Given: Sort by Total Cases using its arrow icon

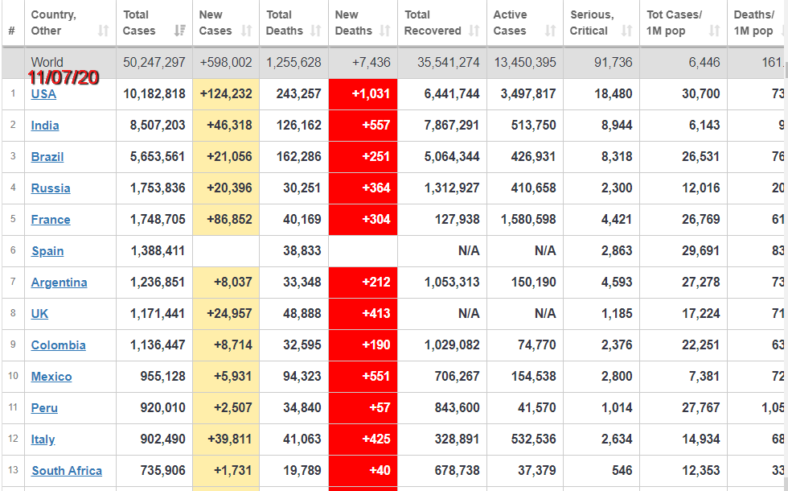Looking at the screenshot, I should [x=180, y=31].
